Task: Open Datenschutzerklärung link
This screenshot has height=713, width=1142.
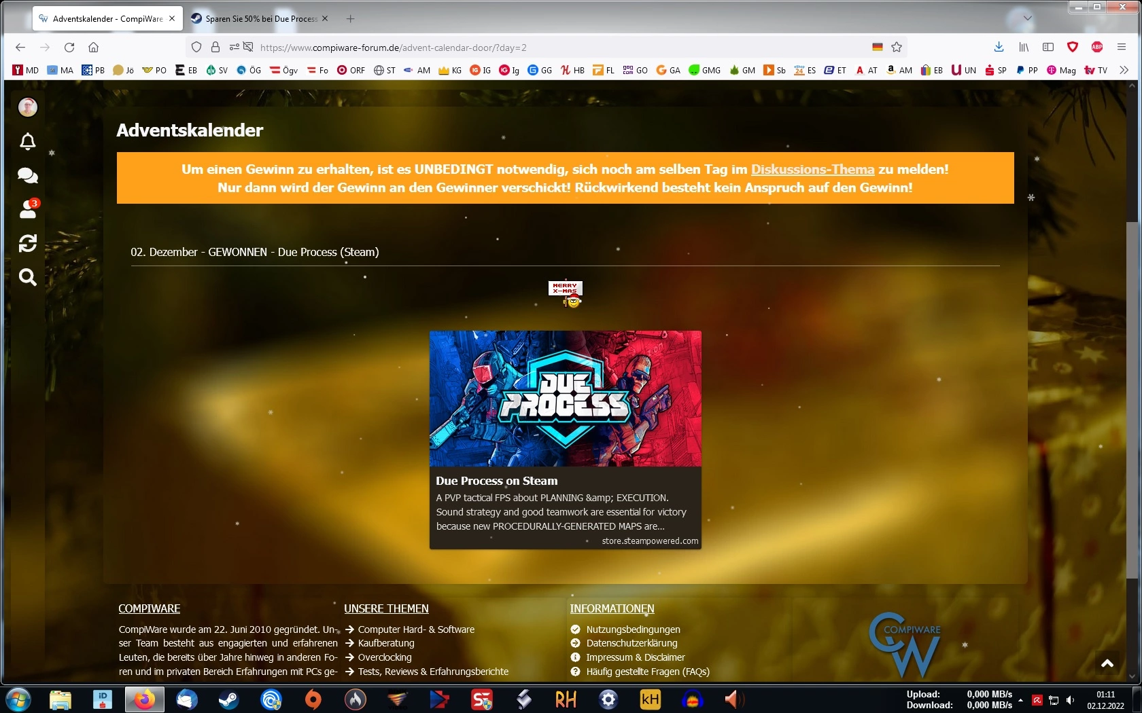Action: point(632,643)
